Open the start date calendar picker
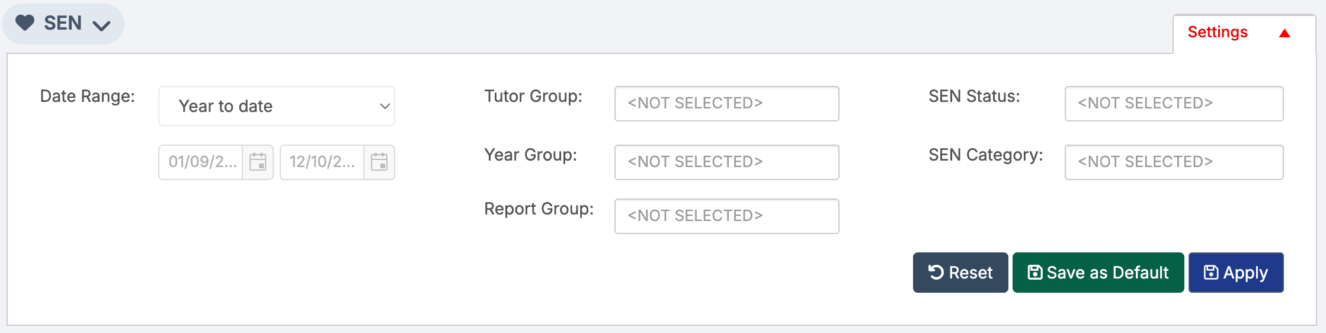Image resolution: width=1326 pixels, height=333 pixels. click(x=258, y=162)
